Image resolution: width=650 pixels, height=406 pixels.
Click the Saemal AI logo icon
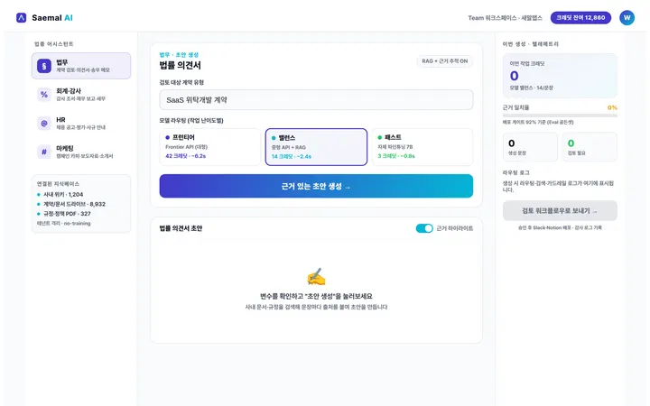coord(21,17)
